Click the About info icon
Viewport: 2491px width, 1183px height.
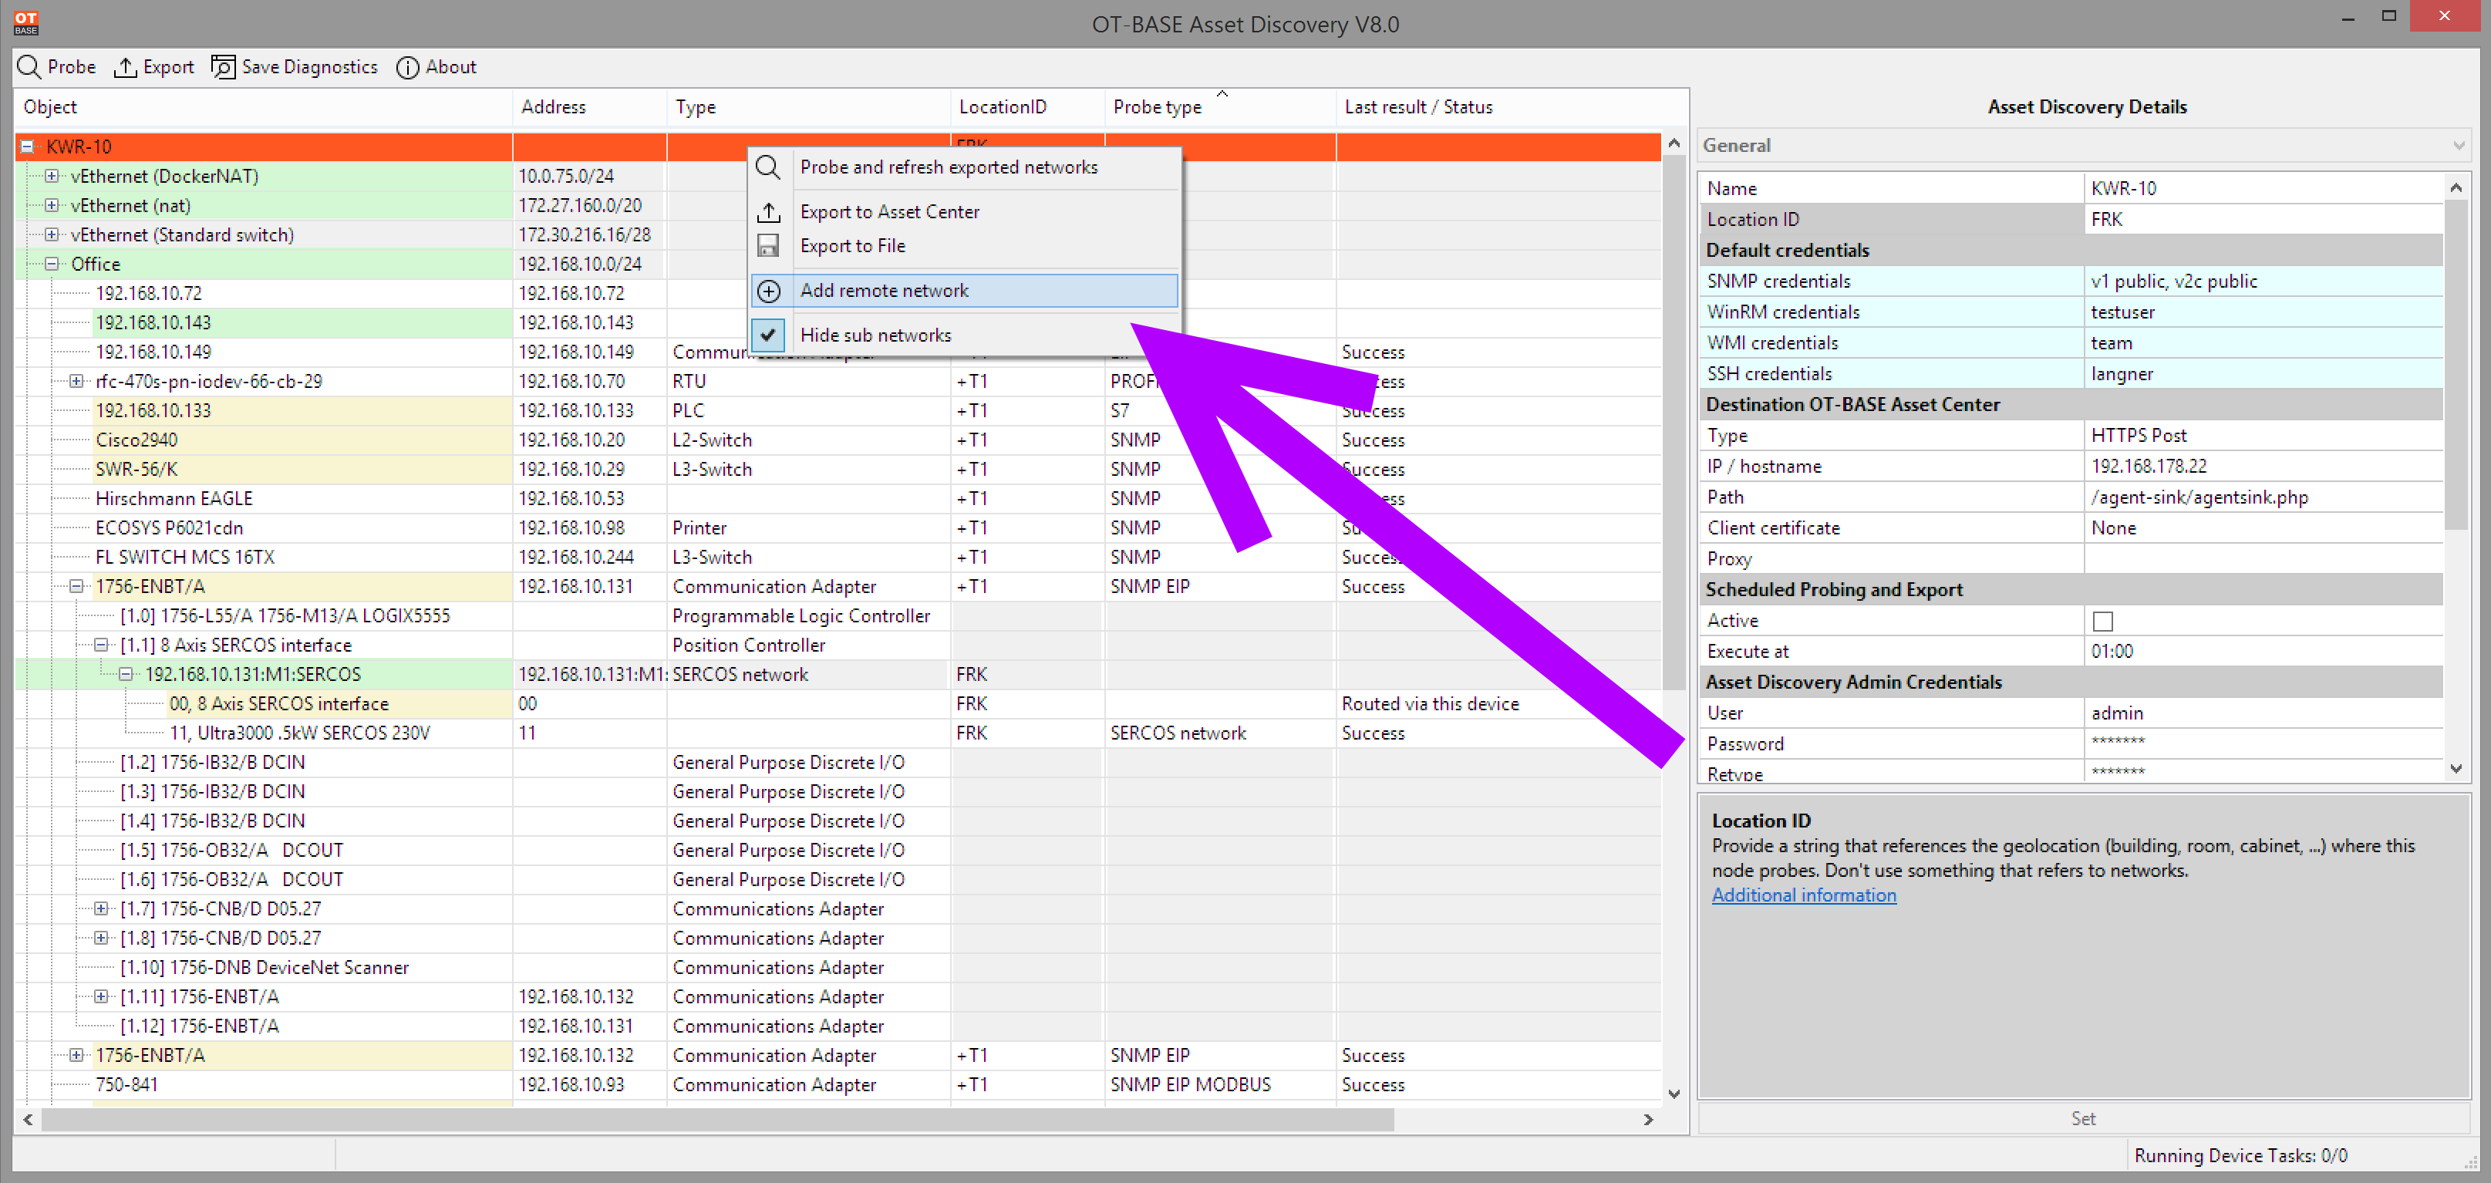[407, 67]
